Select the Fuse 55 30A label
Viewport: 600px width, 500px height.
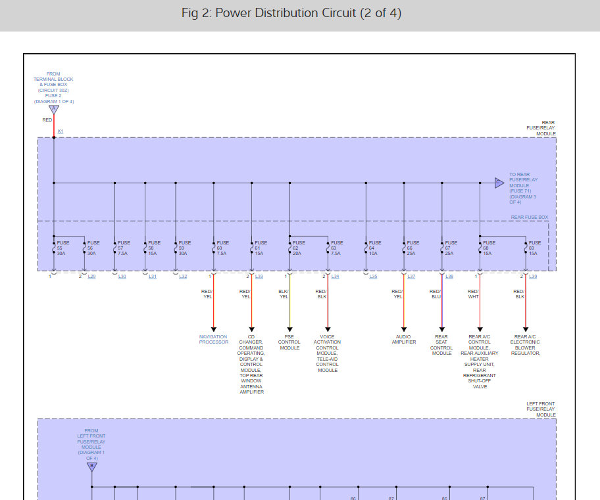point(63,248)
